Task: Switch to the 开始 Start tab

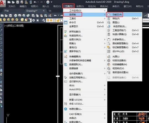Action: [6, 11]
